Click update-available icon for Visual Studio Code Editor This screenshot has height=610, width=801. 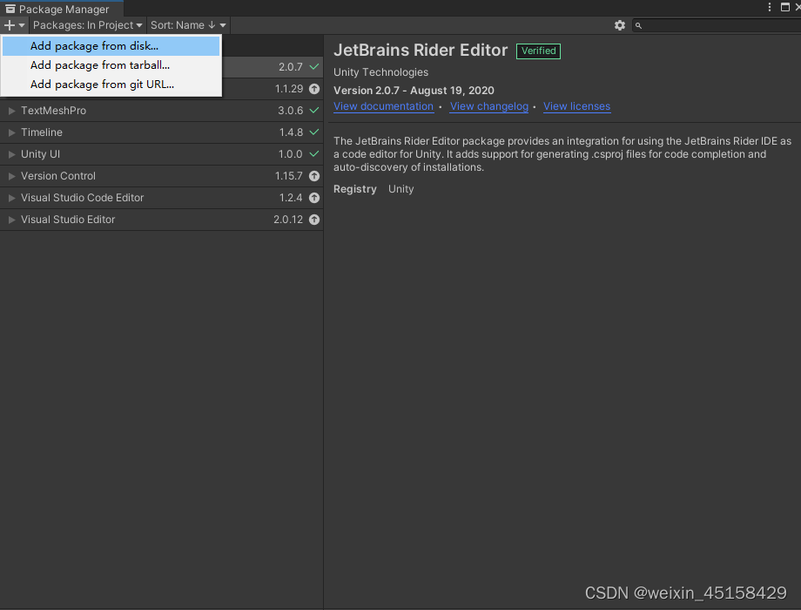314,198
